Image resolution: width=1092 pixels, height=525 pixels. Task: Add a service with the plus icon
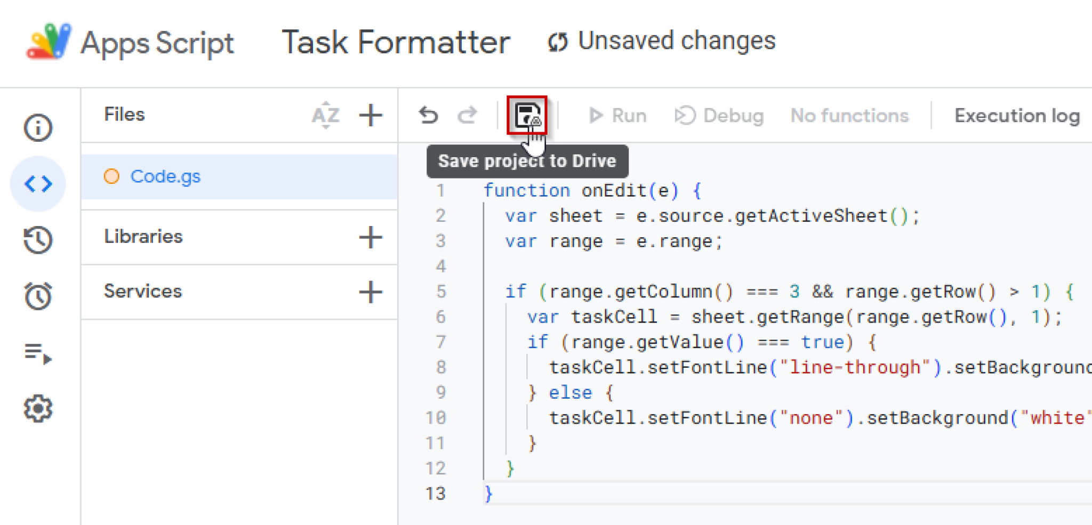click(372, 292)
